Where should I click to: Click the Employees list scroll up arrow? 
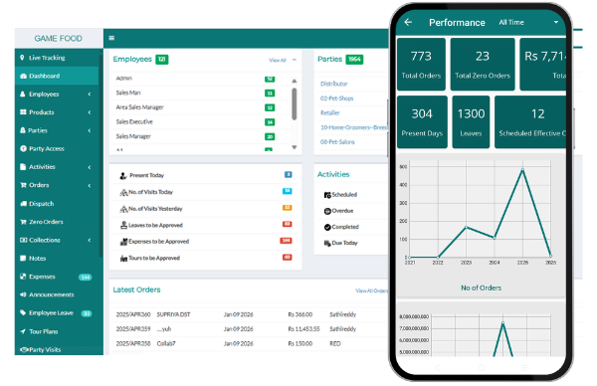click(x=294, y=81)
